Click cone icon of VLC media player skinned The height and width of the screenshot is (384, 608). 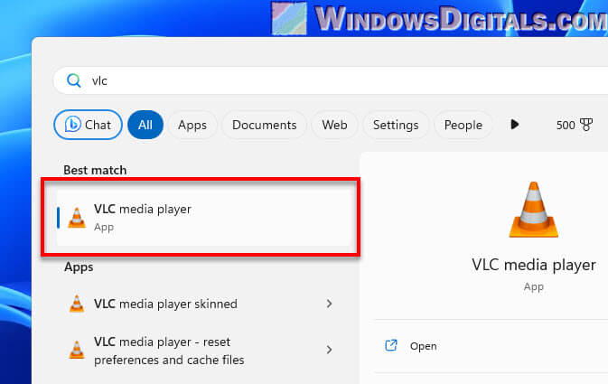coord(77,304)
